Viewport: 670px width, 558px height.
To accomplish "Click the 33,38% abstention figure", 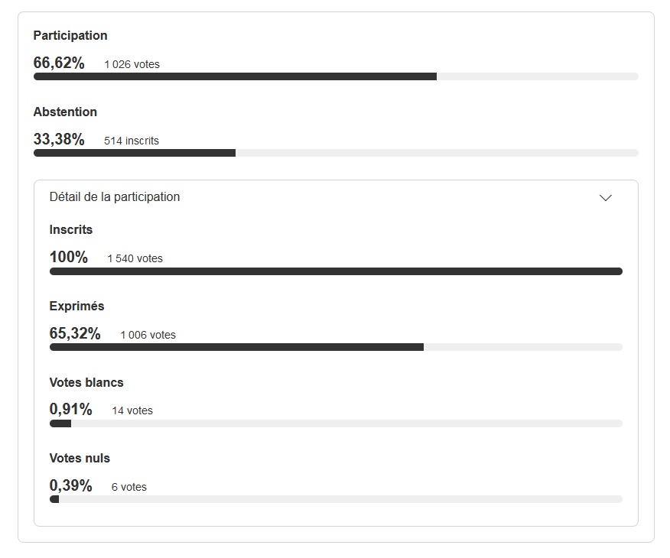I will click(x=59, y=139).
